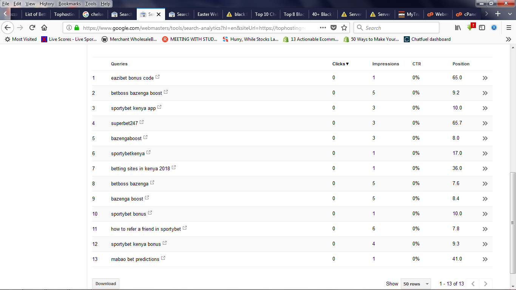Open a new tab with plus button
Image resolution: width=516 pixels, height=290 pixels.
tap(498, 14)
